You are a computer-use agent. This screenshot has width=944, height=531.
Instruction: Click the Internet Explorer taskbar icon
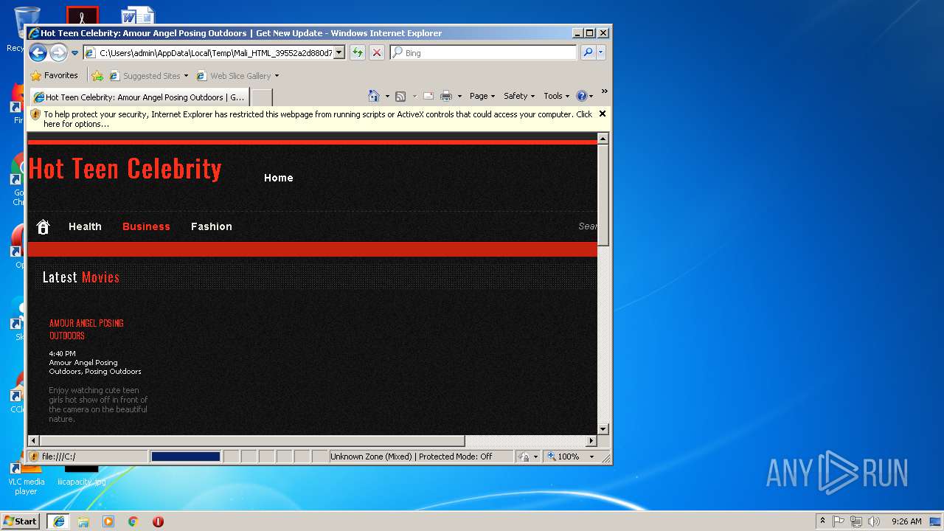pyautogui.click(x=58, y=521)
